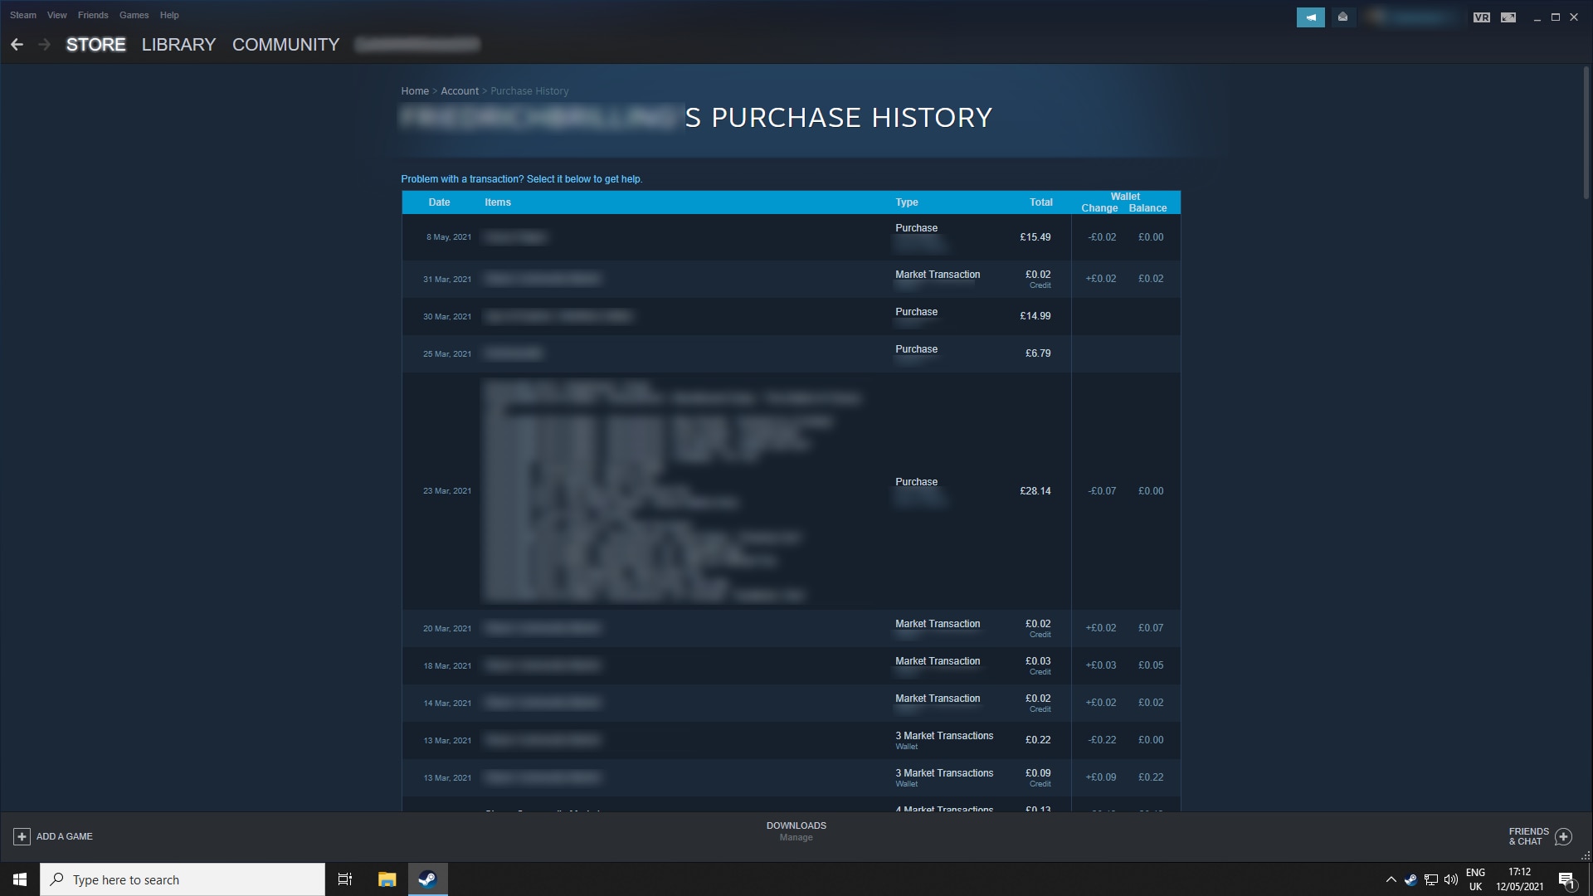Click the Steam back navigation arrow
The width and height of the screenshot is (1593, 896).
17,44
